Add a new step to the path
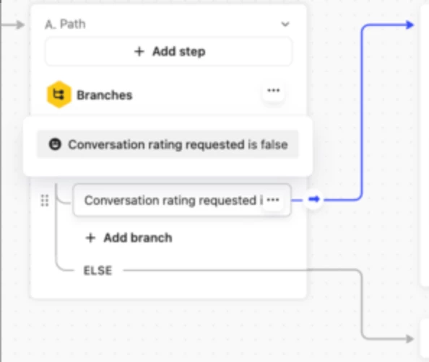This screenshot has width=429, height=362. (x=168, y=51)
